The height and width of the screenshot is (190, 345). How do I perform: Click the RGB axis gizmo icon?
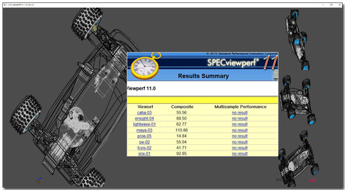39,180
